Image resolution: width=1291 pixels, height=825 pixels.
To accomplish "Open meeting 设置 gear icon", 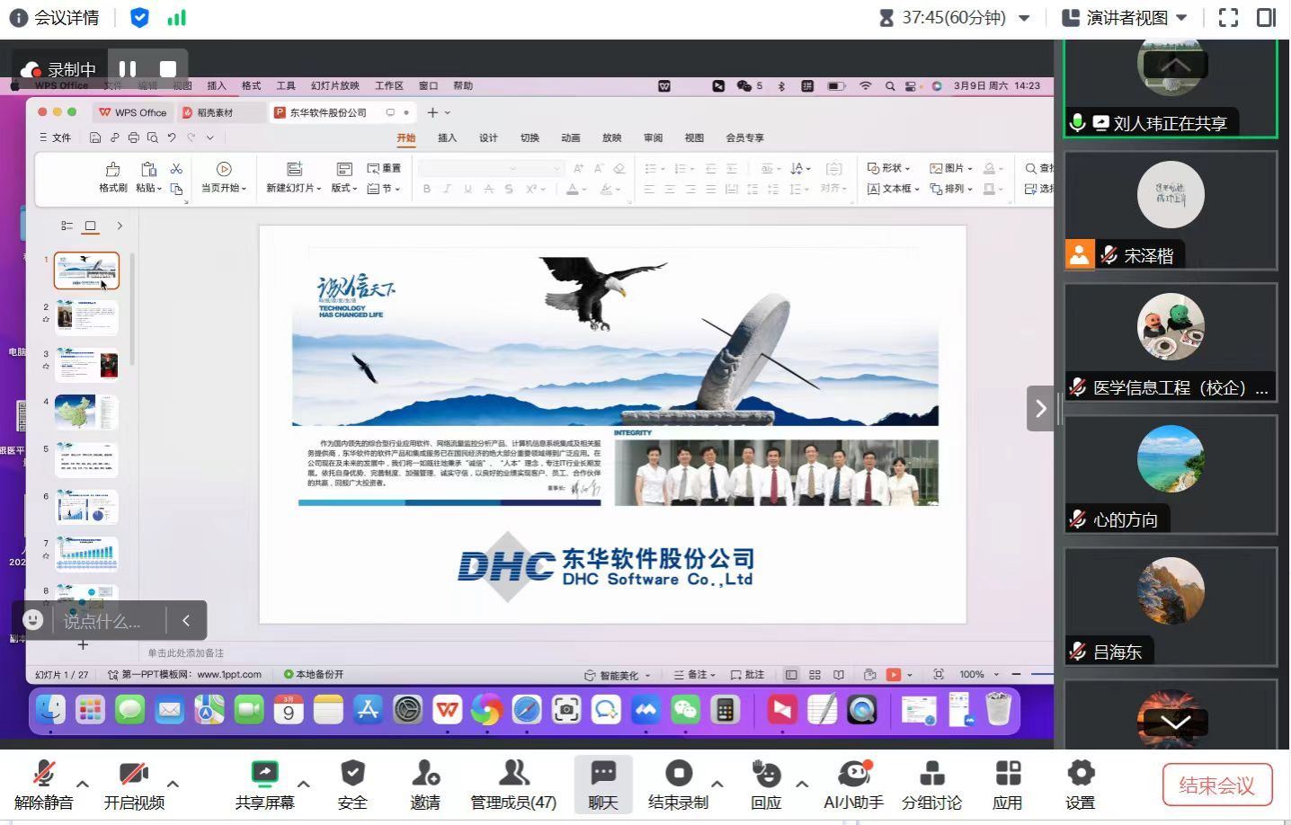I will click(1080, 774).
